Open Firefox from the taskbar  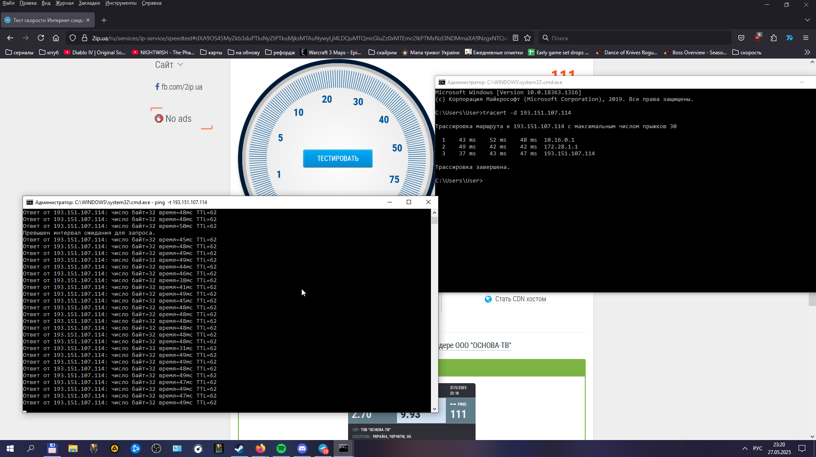(261, 449)
